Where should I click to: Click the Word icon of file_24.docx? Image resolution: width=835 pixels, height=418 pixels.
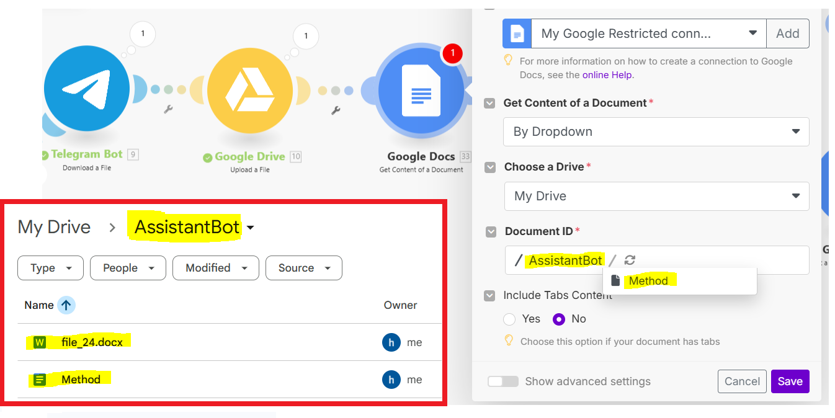(x=40, y=342)
